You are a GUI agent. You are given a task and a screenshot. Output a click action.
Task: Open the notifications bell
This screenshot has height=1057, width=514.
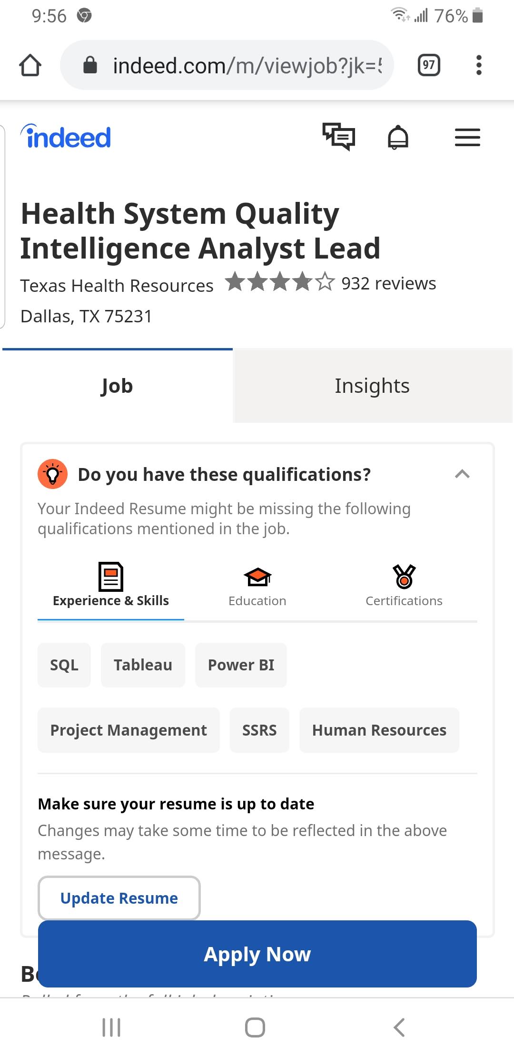[398, 138]
